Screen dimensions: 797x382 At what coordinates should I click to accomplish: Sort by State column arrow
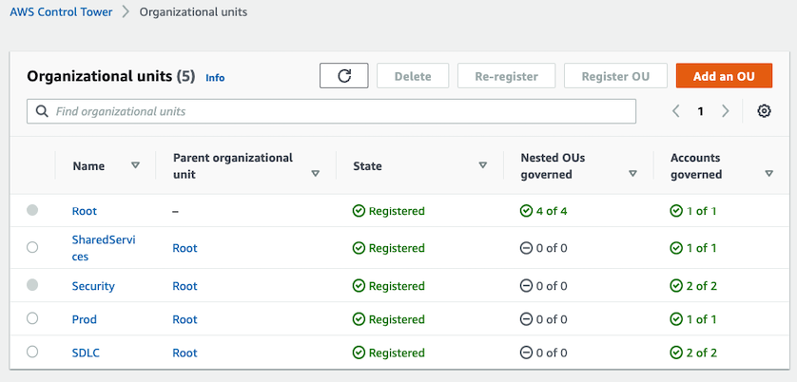[482, 165]
